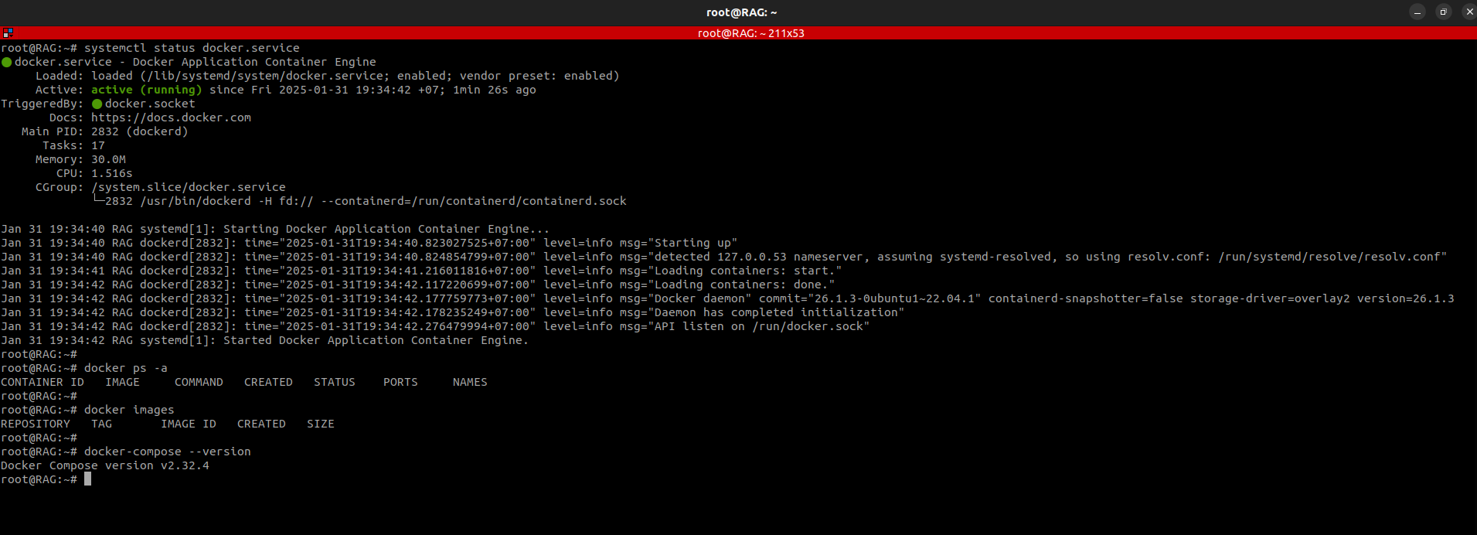Click the '/lib/systemd/system/docker.service' unit path
Viewport: 1477px width, 535px height.
[x=265, y=76]
